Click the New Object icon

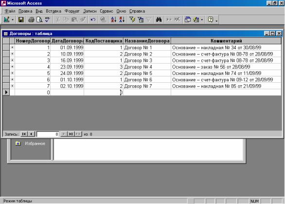(196, 19)
